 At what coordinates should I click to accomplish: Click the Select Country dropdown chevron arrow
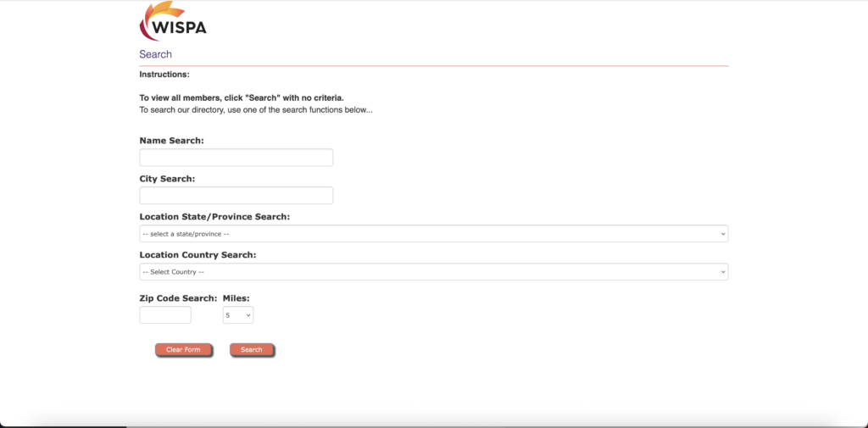(x=722, y=272)
